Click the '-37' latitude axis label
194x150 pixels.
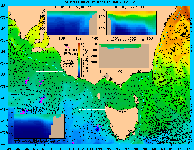click(3, 63)
